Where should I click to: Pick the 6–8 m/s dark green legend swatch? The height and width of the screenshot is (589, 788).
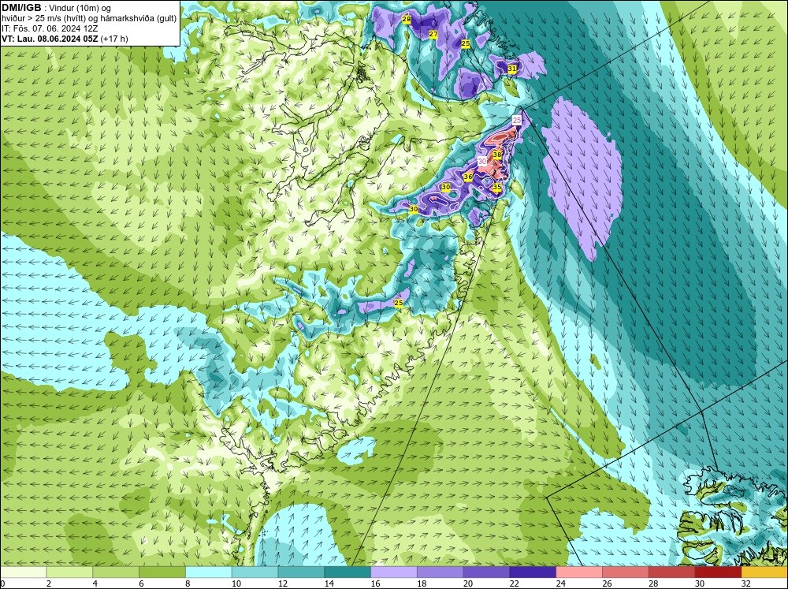(162, 572)
